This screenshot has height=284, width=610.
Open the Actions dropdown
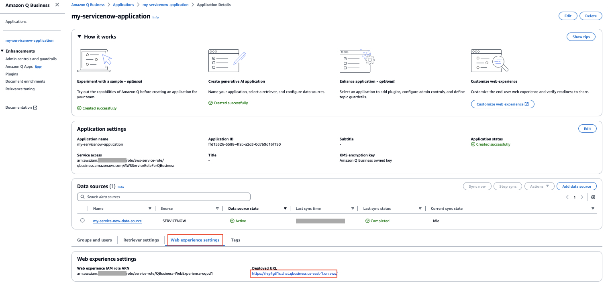tap(539, 186)
